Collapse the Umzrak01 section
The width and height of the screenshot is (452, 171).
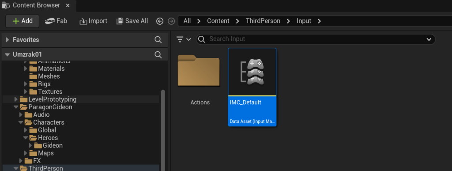click(x=7, y=54)
